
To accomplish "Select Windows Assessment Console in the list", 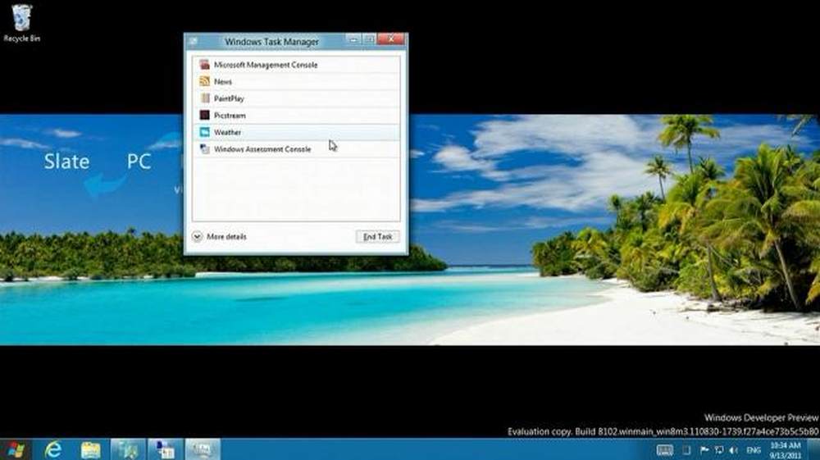I will tap(296, 149).
